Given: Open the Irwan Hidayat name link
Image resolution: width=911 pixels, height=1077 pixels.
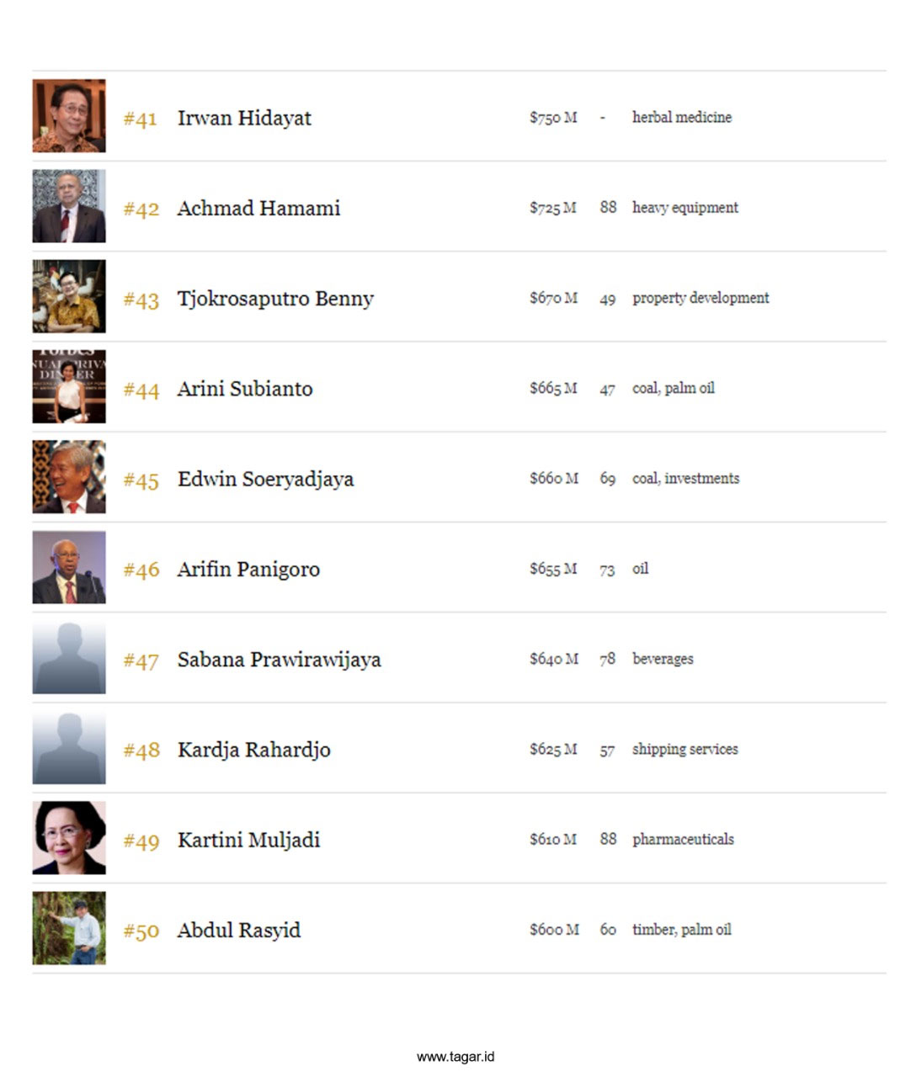Looking at the screenshot, I should click(x=244, y=118).
